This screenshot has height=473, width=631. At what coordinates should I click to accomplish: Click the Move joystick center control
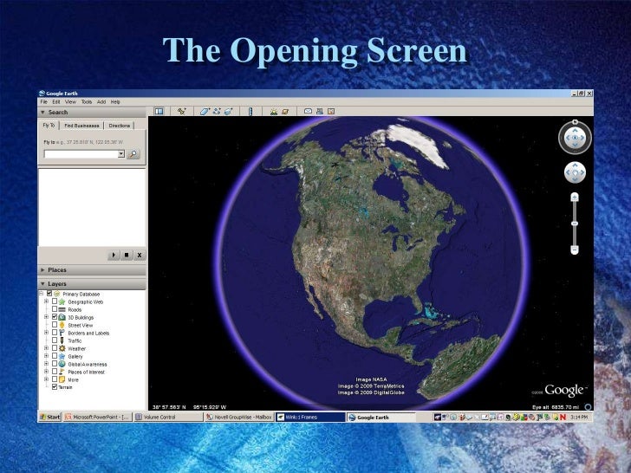(x=575, y=173)
